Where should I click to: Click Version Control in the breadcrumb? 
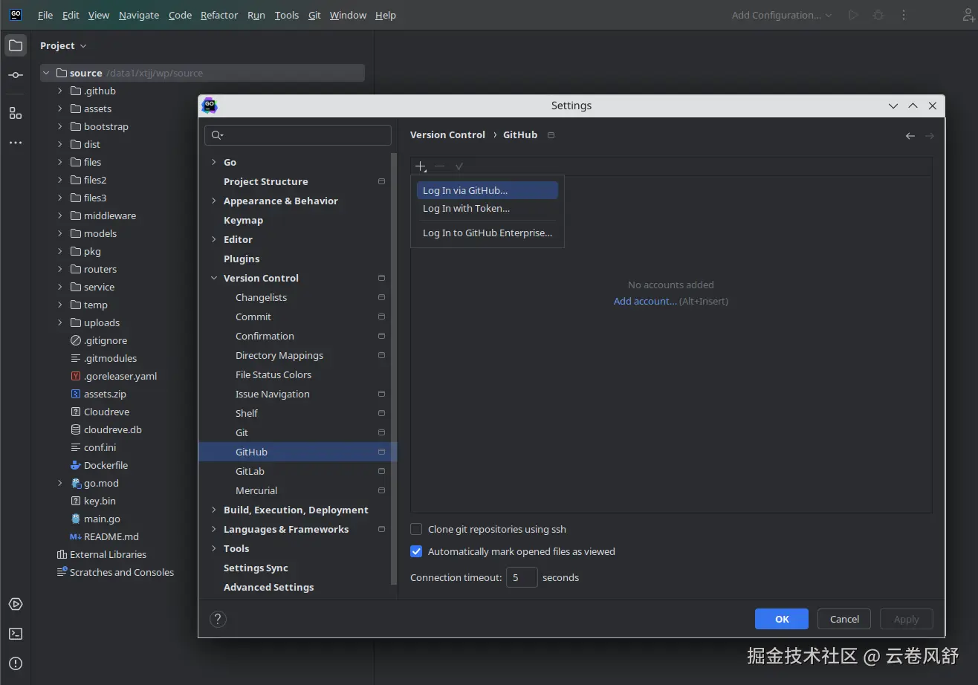point(447,135)
